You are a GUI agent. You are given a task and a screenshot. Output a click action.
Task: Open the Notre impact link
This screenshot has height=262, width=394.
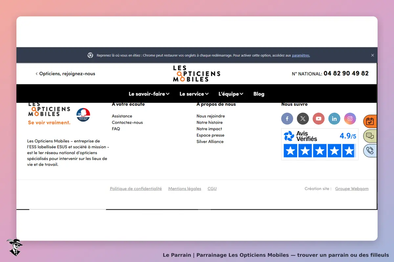[x=209, y=129]
